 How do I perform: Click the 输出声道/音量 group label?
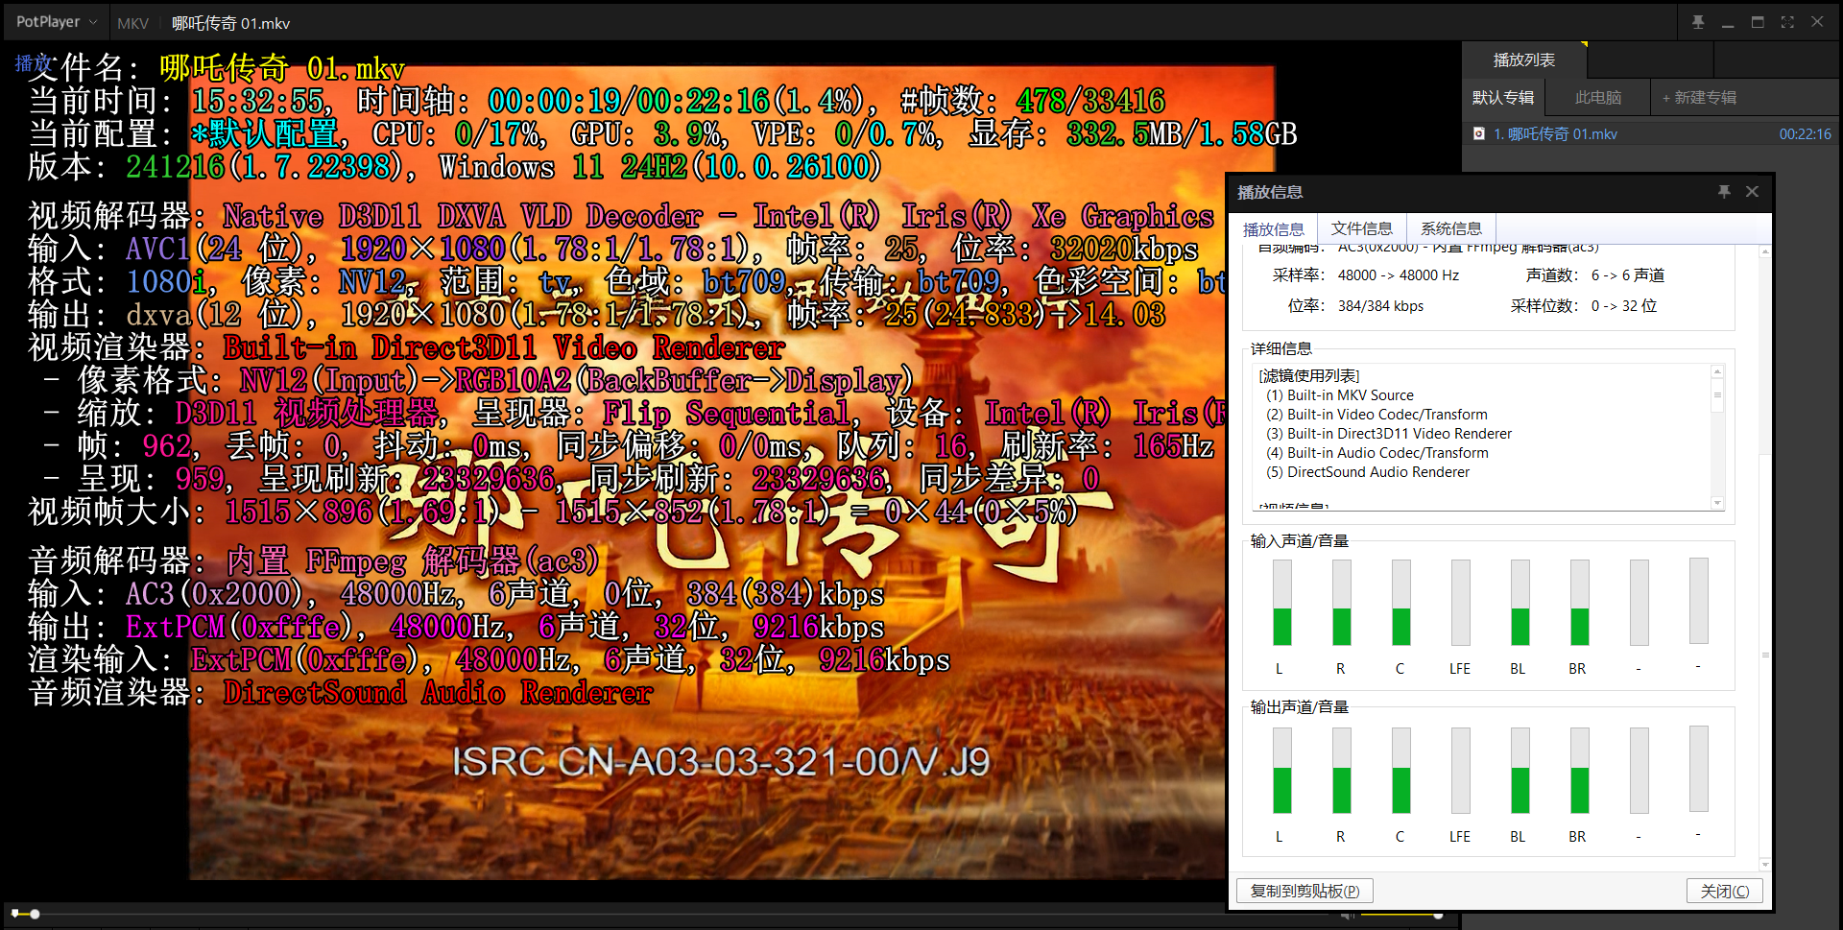pos(1299,707)
